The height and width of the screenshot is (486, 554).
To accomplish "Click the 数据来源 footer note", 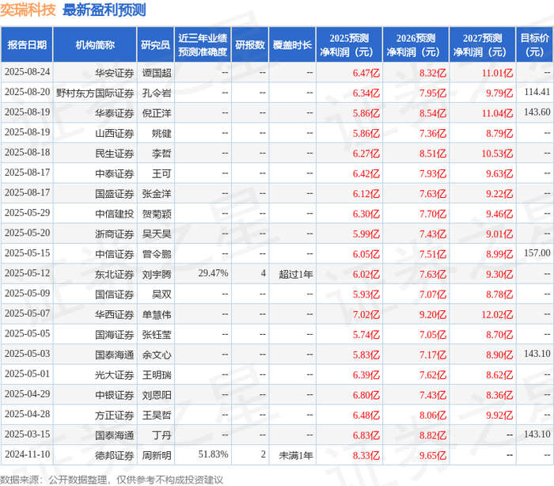I will tap(112, 480).
